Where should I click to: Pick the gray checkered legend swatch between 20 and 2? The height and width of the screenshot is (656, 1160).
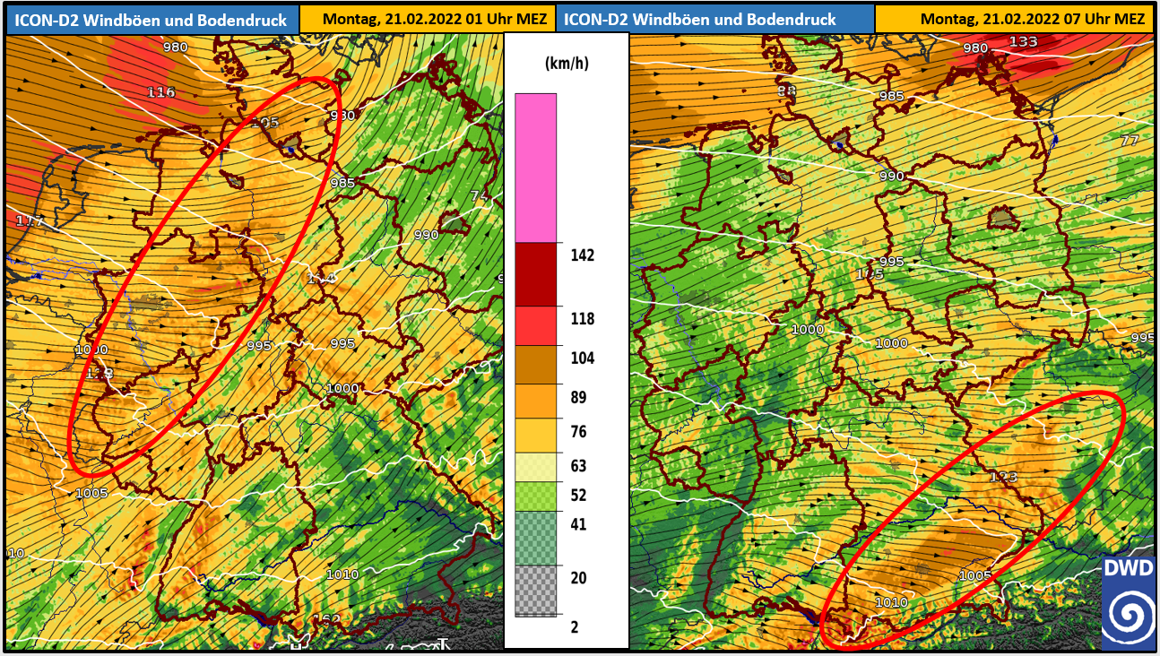coord(536,591)
